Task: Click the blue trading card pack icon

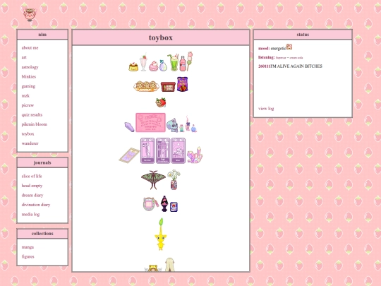Action: 174,207
